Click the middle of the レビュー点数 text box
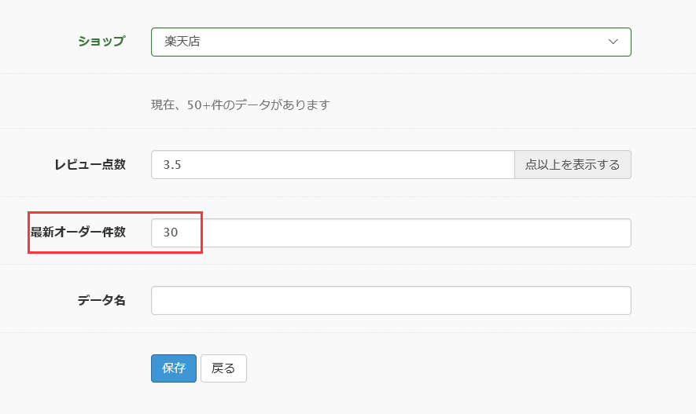This screenshot has height=414, width=696. (333, 164)
